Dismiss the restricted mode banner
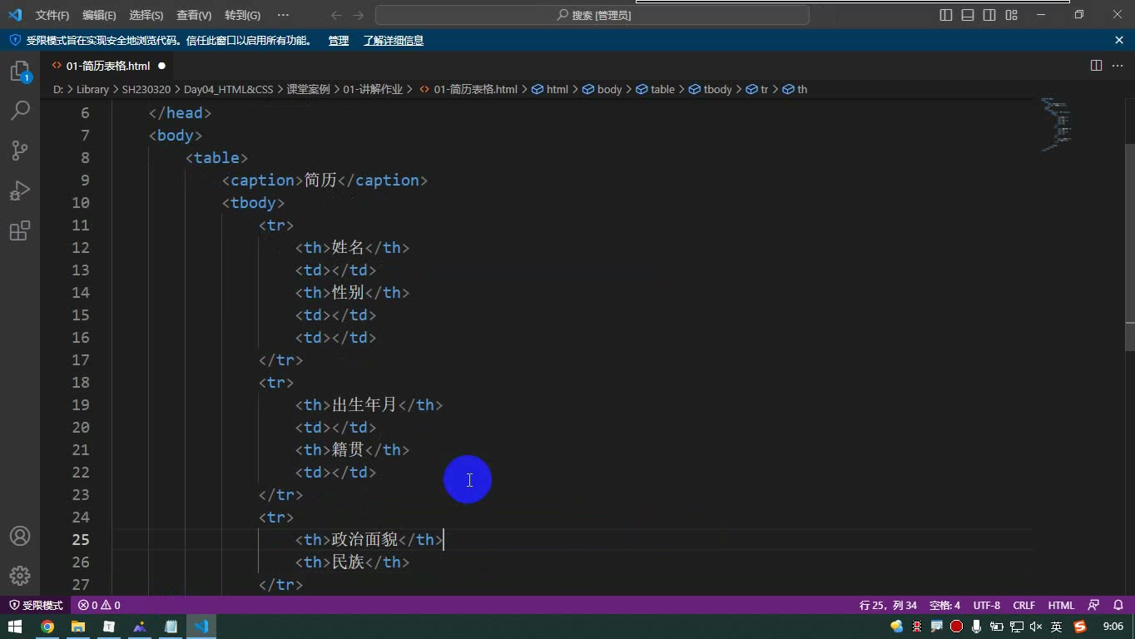This screenshot has height=639, width=1135. (x=1119, y=40)
